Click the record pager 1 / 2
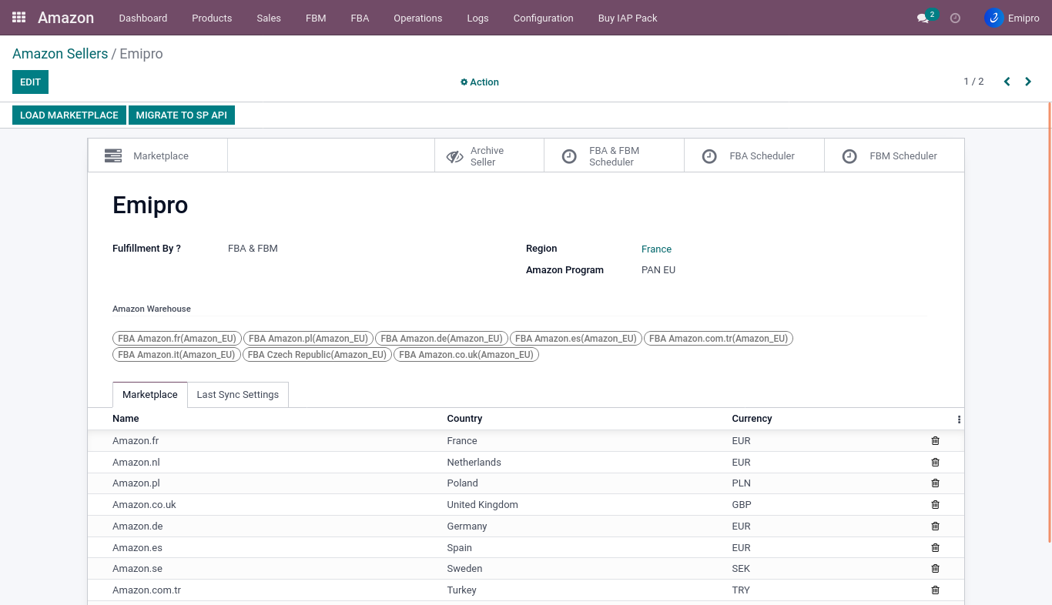This screenshot has height=605, width=1052. (x=973, y=82)
